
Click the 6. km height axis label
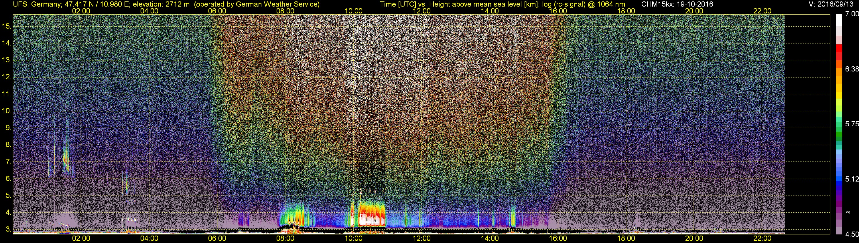point(8,178)
